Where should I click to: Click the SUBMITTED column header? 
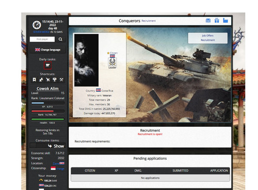click(181, 170)
